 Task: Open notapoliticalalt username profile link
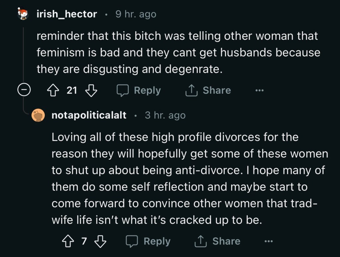point(89,115)
